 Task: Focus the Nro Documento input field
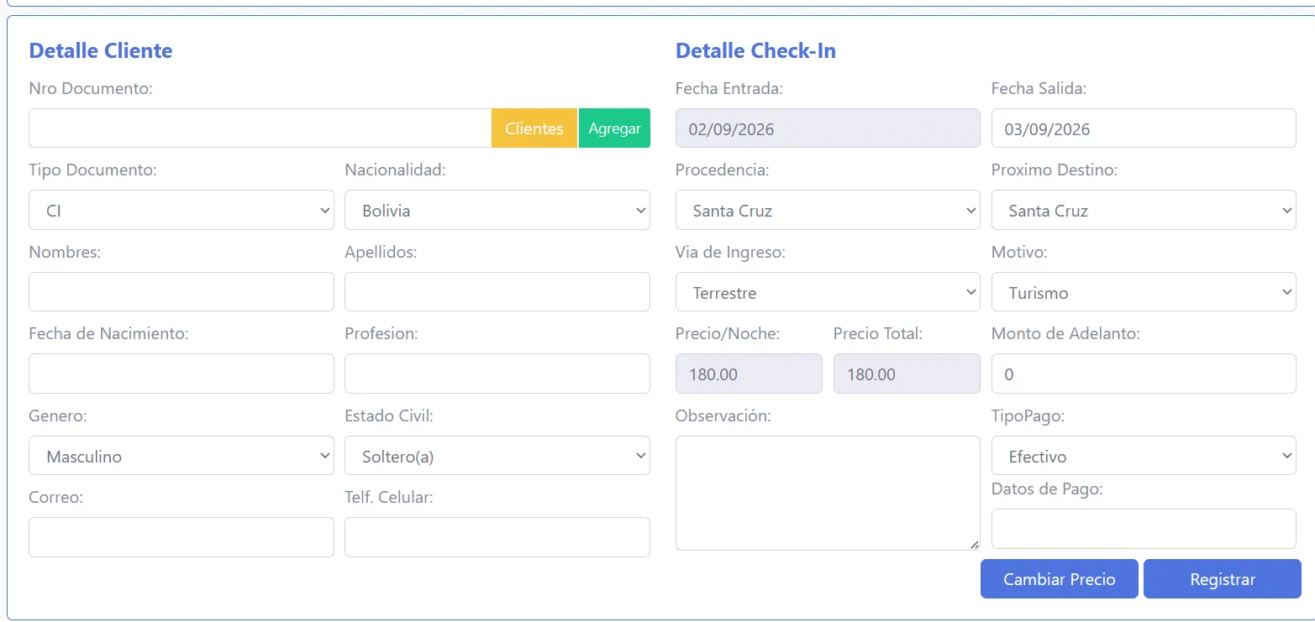coord(260,128)
